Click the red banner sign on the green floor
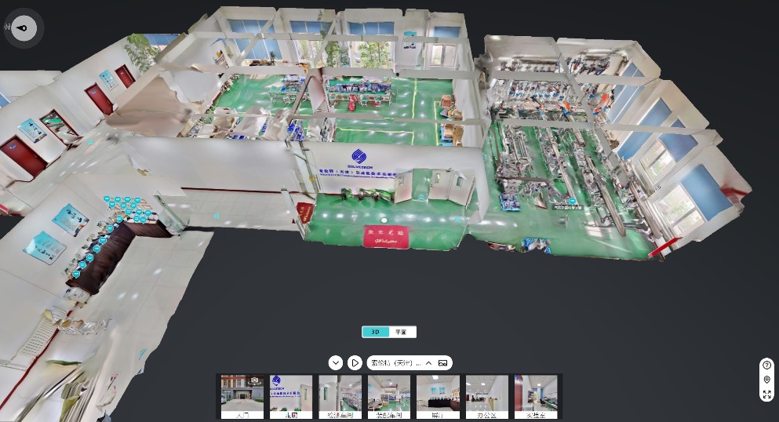Screen dimensions: 779x422 tap(385, 236)
